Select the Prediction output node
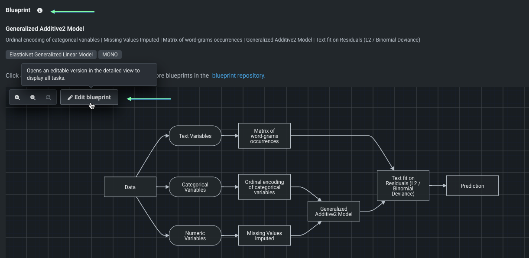 click(472, 186)
